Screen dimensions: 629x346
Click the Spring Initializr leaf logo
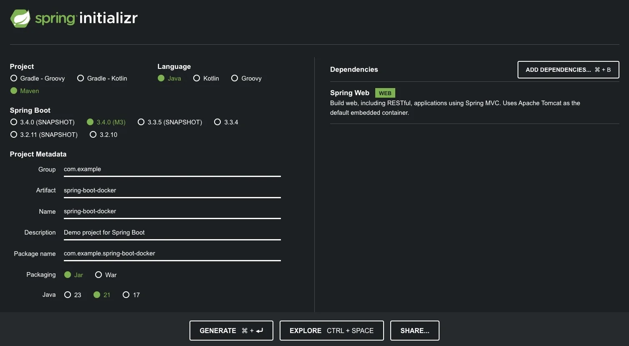point(20,18)
